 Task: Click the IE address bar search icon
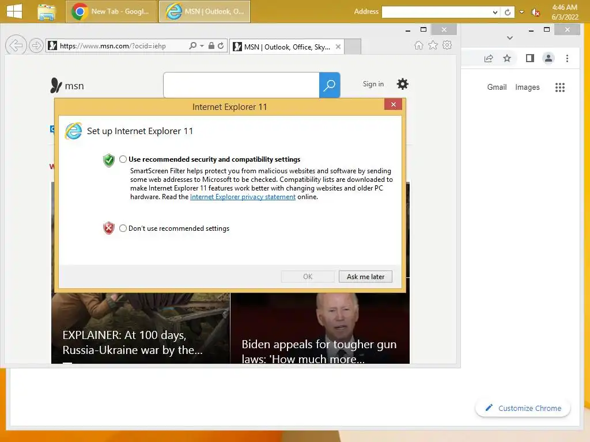[192, 45]
